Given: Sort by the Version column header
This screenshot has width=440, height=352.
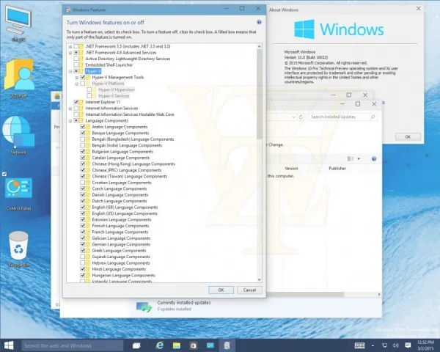Looking at the screenshot, I should click(x=291, y=168).
